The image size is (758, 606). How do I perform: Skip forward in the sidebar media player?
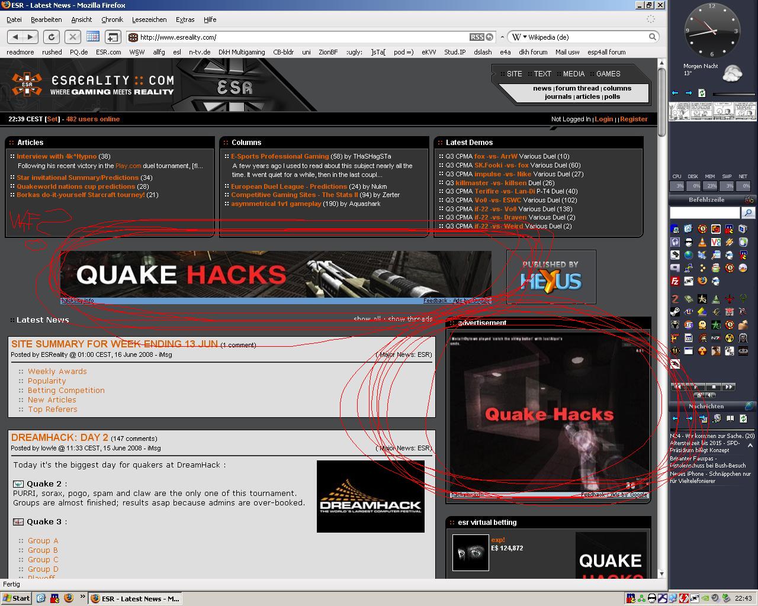point(729,386)
